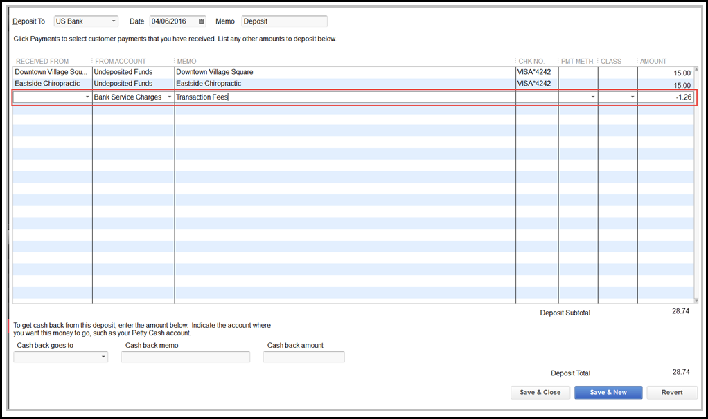Click the Date field showing 04/06/2016

click(x=173, y=21)
